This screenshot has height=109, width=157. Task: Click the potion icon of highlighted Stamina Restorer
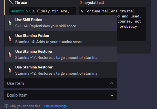[10, 54]
